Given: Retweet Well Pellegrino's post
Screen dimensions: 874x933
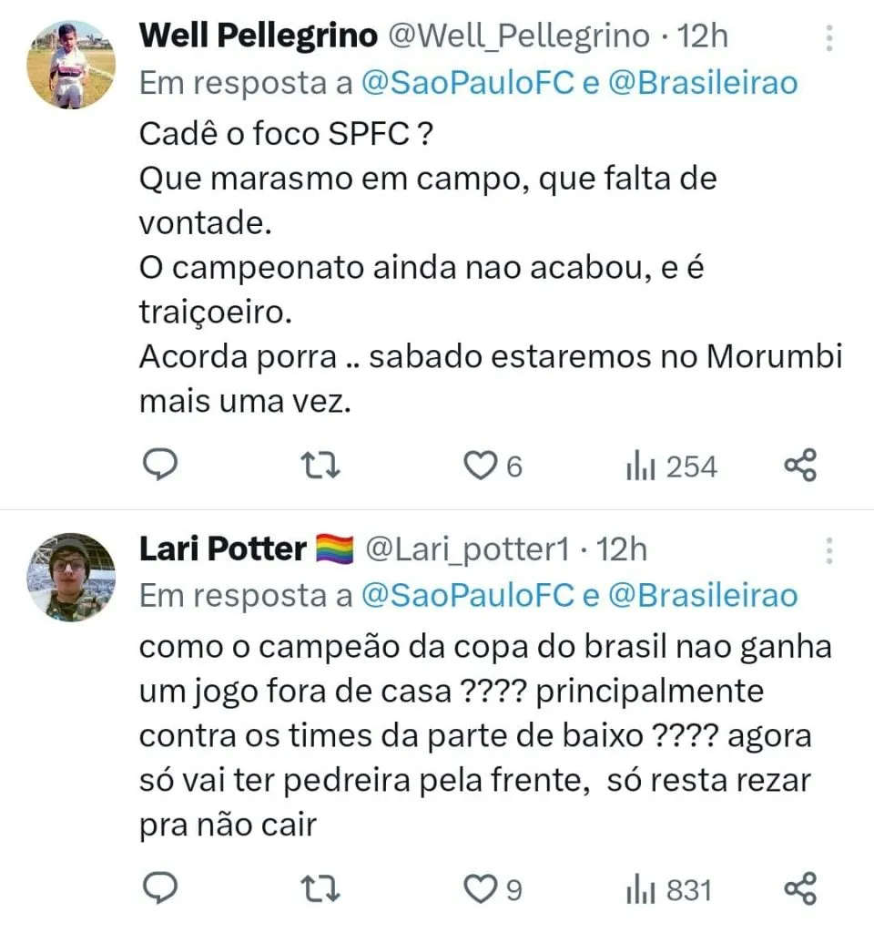Looking at the screenshot, I should [320, 466].
